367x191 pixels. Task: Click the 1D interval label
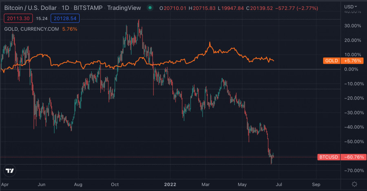(65, 8)
